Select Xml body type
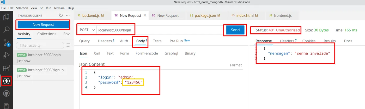Screen dimensions: 365x109 [97, 53]
